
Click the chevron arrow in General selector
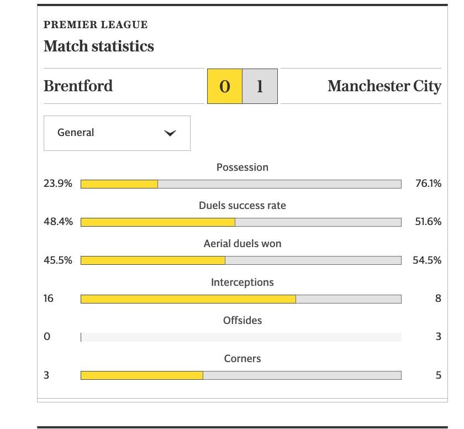click(170, 133)
